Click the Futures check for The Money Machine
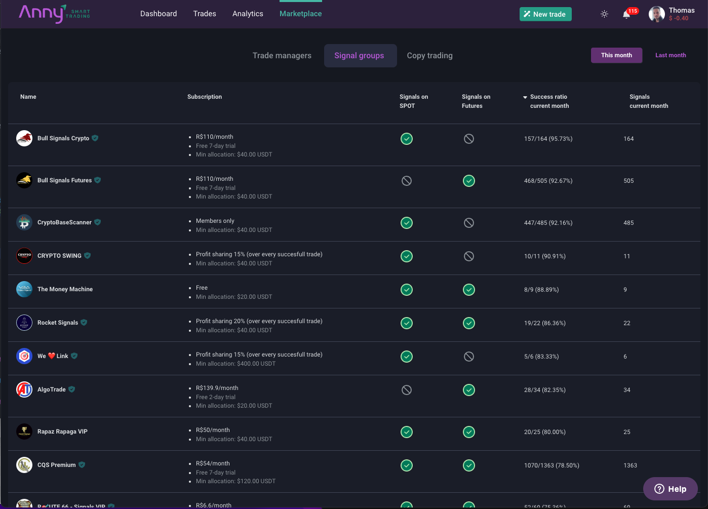This screenshot has height=509, width=708. [468, 289]
